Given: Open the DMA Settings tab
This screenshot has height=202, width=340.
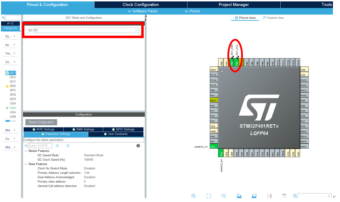Looking at the screenshot, I should click(83, 129).
